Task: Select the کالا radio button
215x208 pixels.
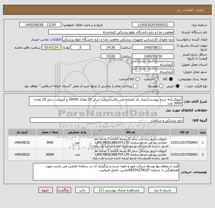Action: tap(171, 79)
